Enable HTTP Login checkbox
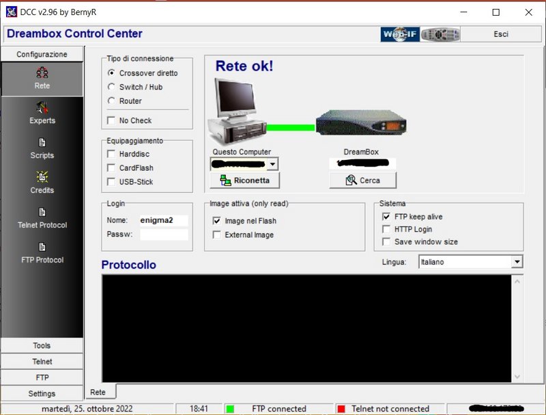Viewport: 546px width, 415px height. [x=386, y=229]
